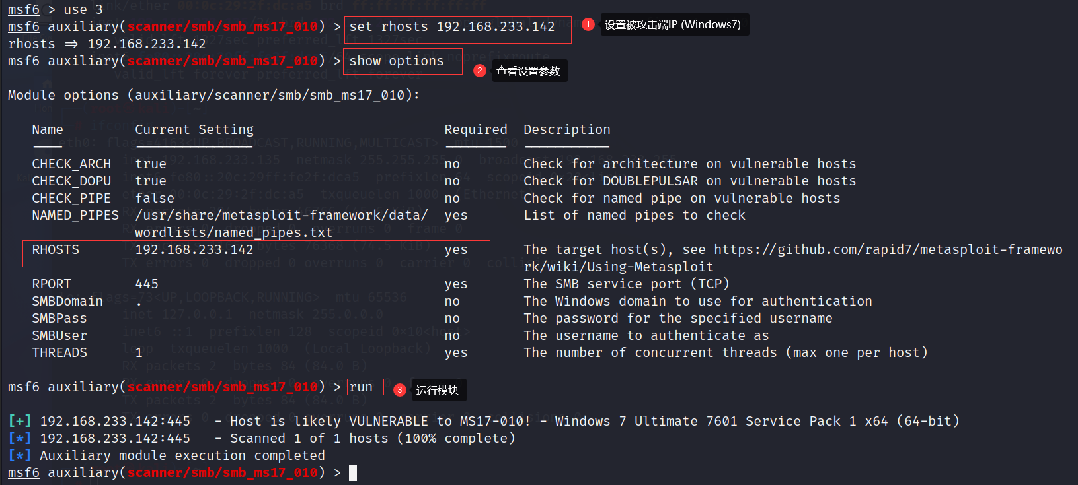Click the green [+] result marker

20,422
